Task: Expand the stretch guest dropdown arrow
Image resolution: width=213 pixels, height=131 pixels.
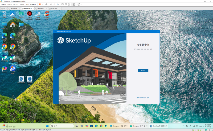Action: [x=81, y=5]
